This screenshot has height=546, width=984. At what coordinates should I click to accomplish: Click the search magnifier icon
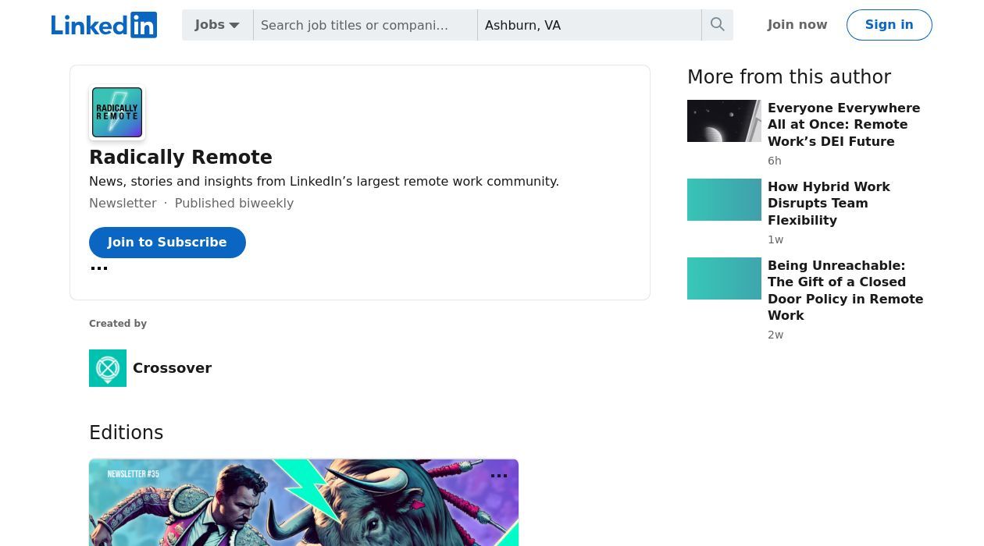pyautogui.click(x=717, y=25)
